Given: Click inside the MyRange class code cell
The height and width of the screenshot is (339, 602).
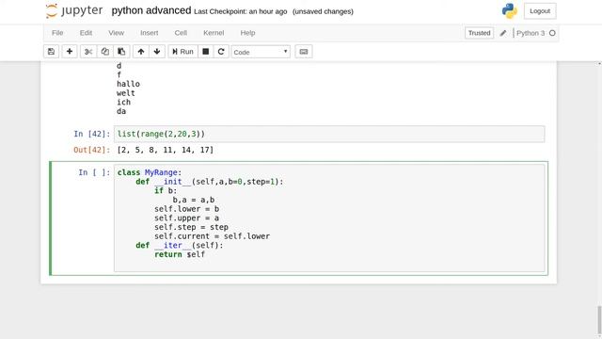Looking at the screenshot, I should (x=329, y=218).
